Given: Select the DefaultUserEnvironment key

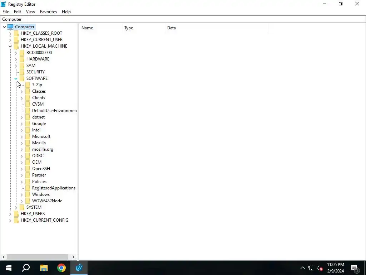Looking at the screenshot, I should click(54, 111).
